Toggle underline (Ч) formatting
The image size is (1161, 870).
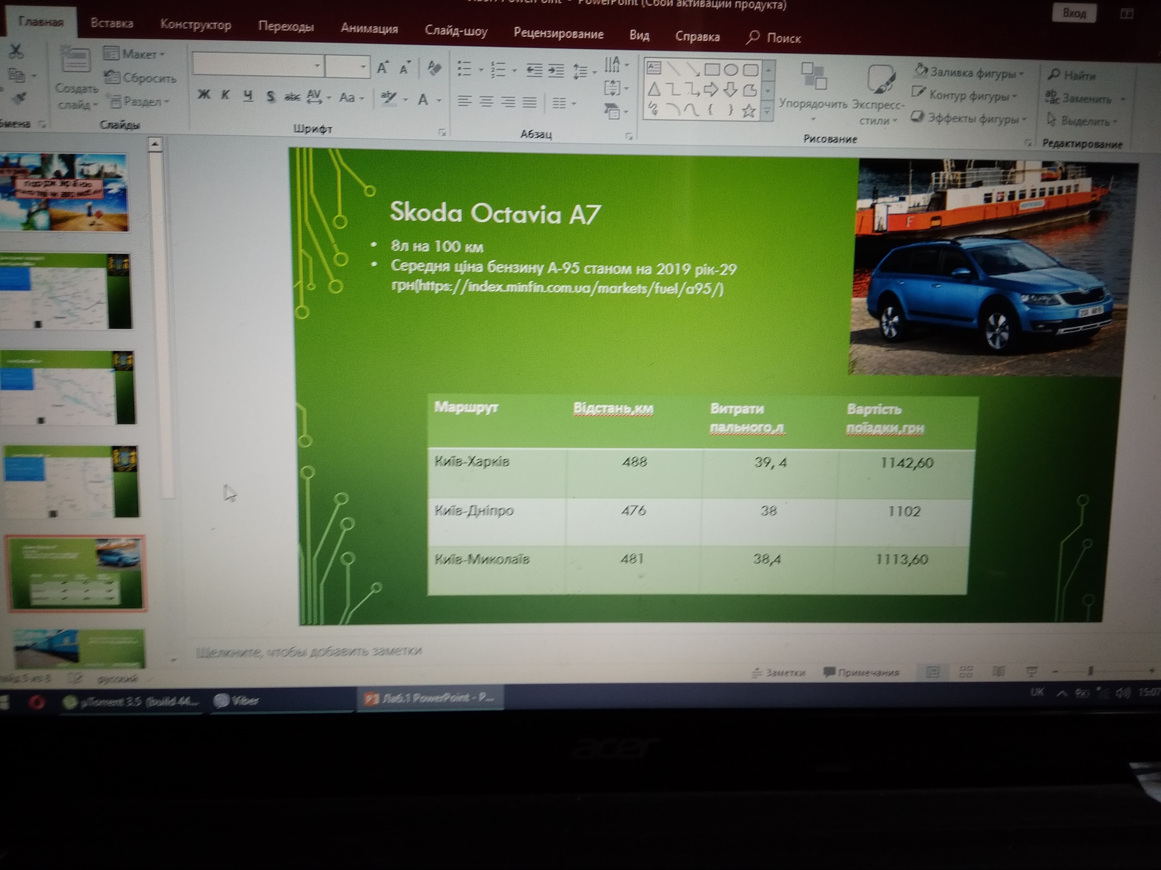[x=248, y=95]
